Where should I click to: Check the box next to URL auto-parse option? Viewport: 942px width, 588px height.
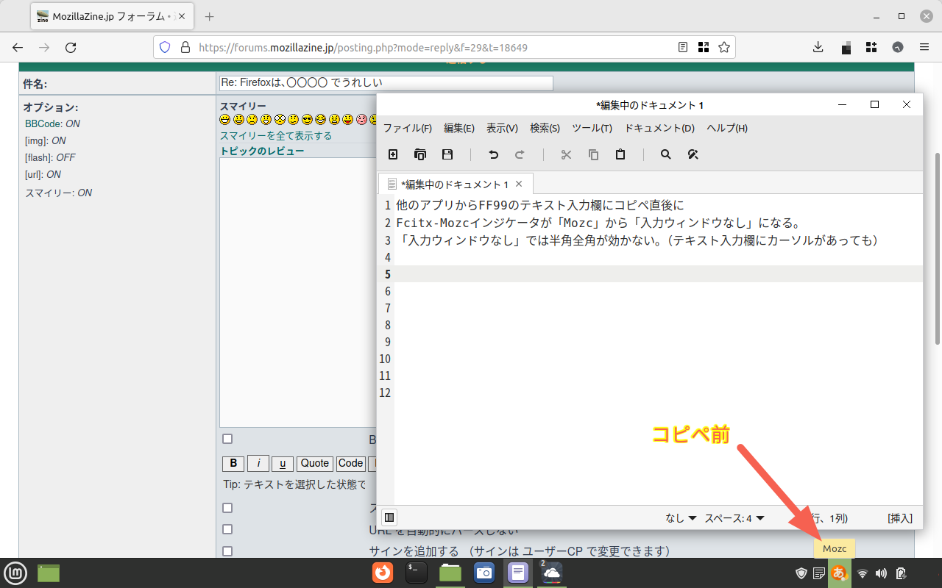[227, 529]
